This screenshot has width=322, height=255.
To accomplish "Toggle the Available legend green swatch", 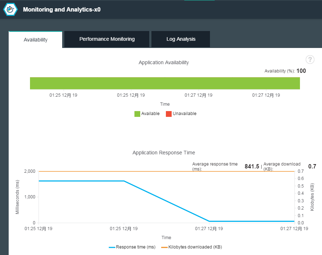I will point(137,114).
